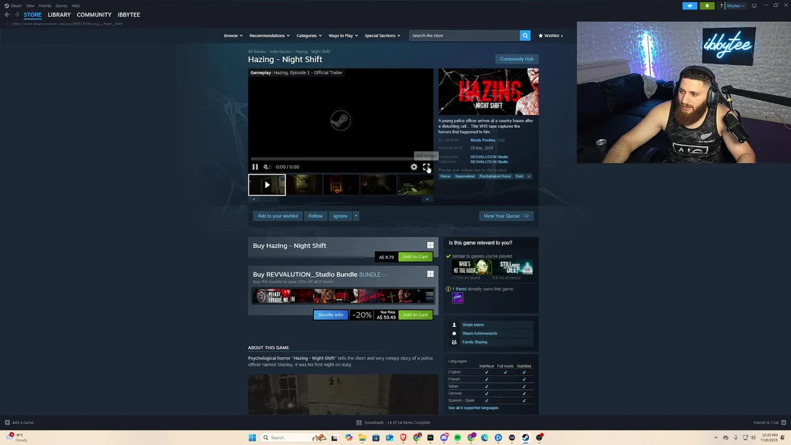Open the ibbytee account dropdown at top right
This screenshot has width=791, height=445.
(735, 6)
